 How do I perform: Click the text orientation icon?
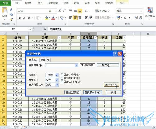tap(86, 11)
